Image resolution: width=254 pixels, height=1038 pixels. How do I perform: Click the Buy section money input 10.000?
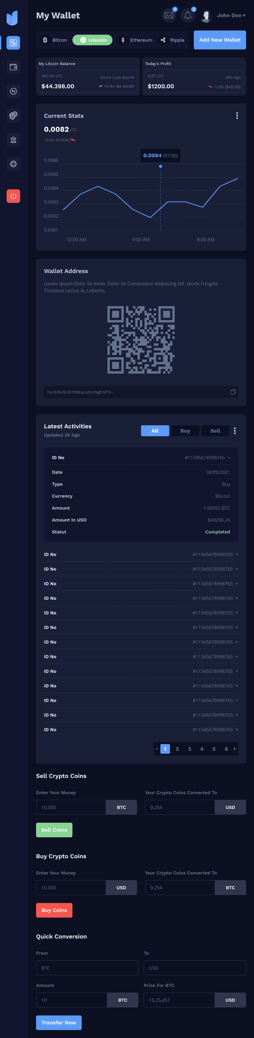tap(71, 887)
